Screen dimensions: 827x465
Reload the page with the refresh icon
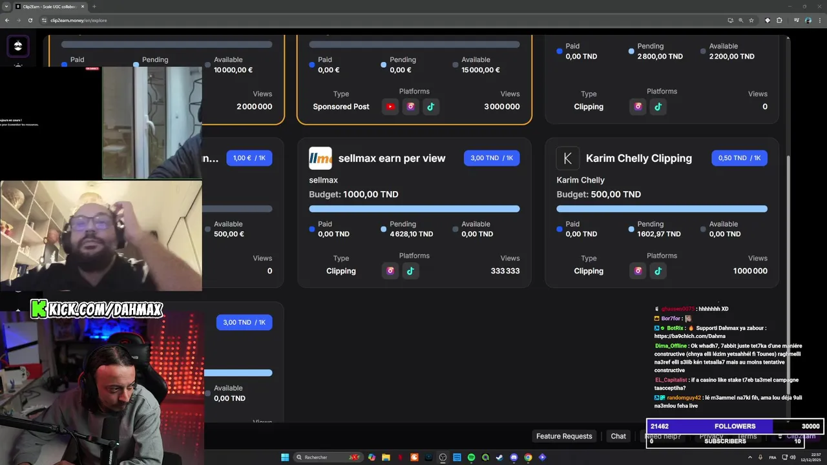click(30, 20)
